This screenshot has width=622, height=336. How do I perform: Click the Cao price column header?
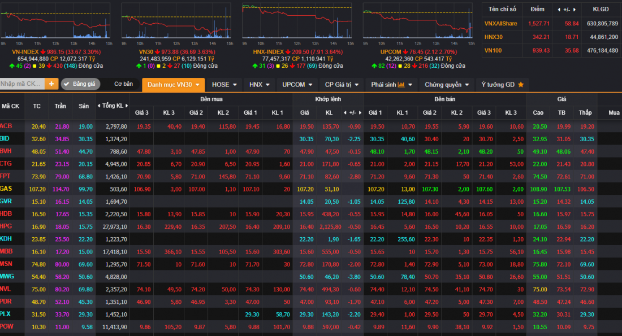(538, 112)
